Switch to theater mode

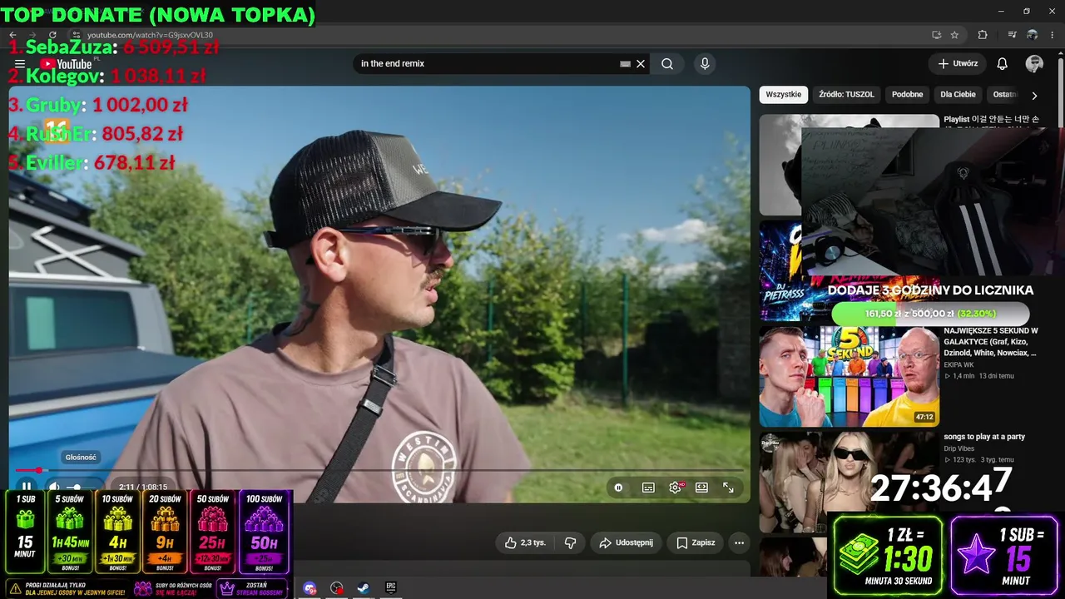(701, 488)
